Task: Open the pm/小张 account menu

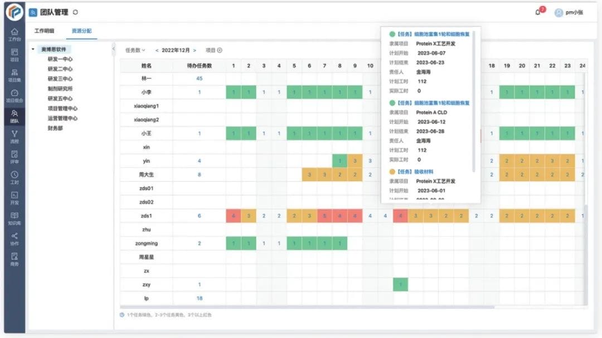Action: [572, 11]
